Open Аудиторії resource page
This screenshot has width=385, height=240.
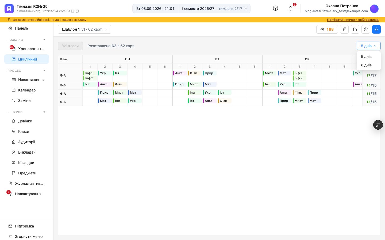click(x=27, y=142)
